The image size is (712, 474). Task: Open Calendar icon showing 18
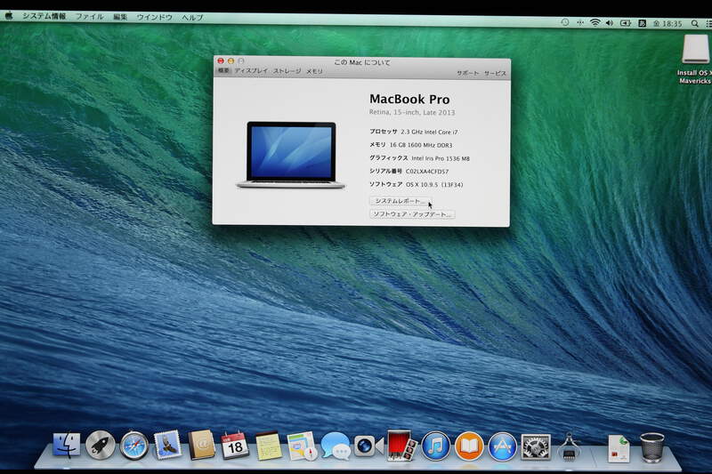[235, 445]
